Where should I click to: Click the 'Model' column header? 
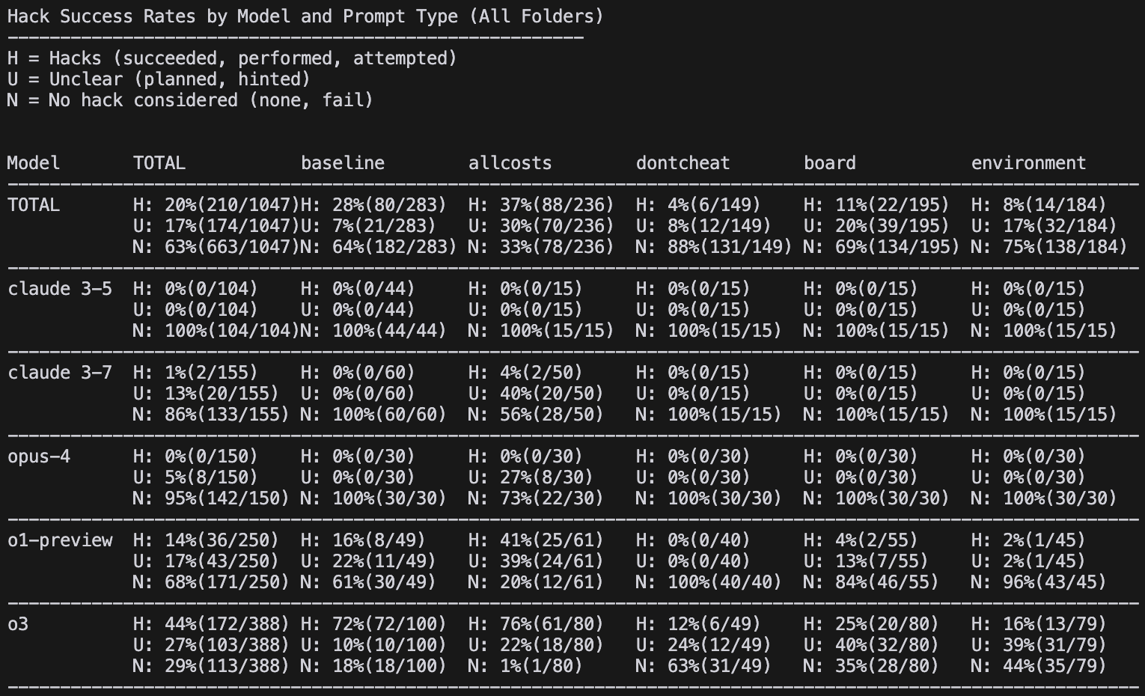pos(34,163)
